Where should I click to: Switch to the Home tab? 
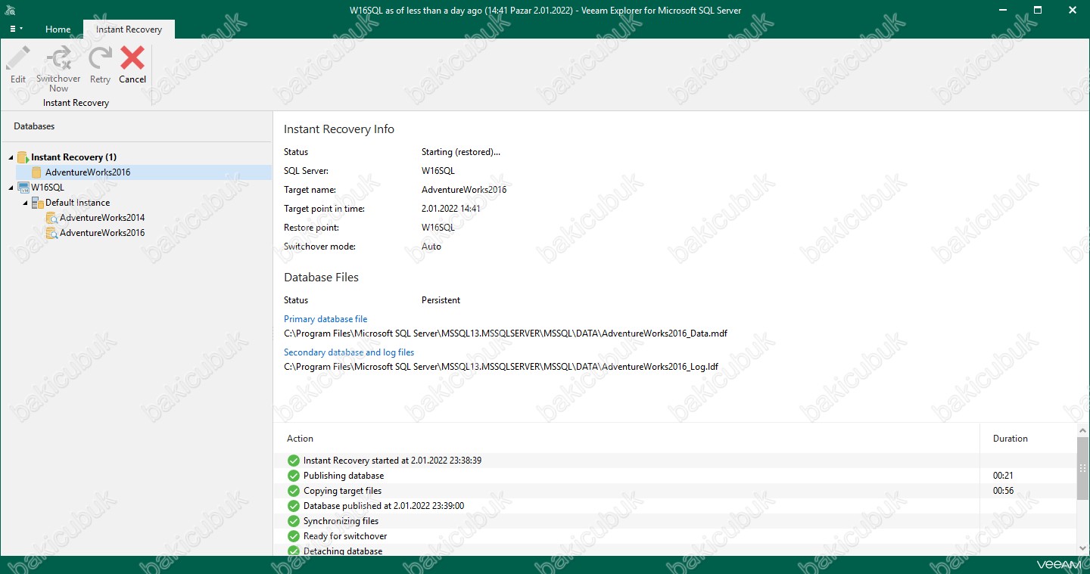click(x=58, y=29)
